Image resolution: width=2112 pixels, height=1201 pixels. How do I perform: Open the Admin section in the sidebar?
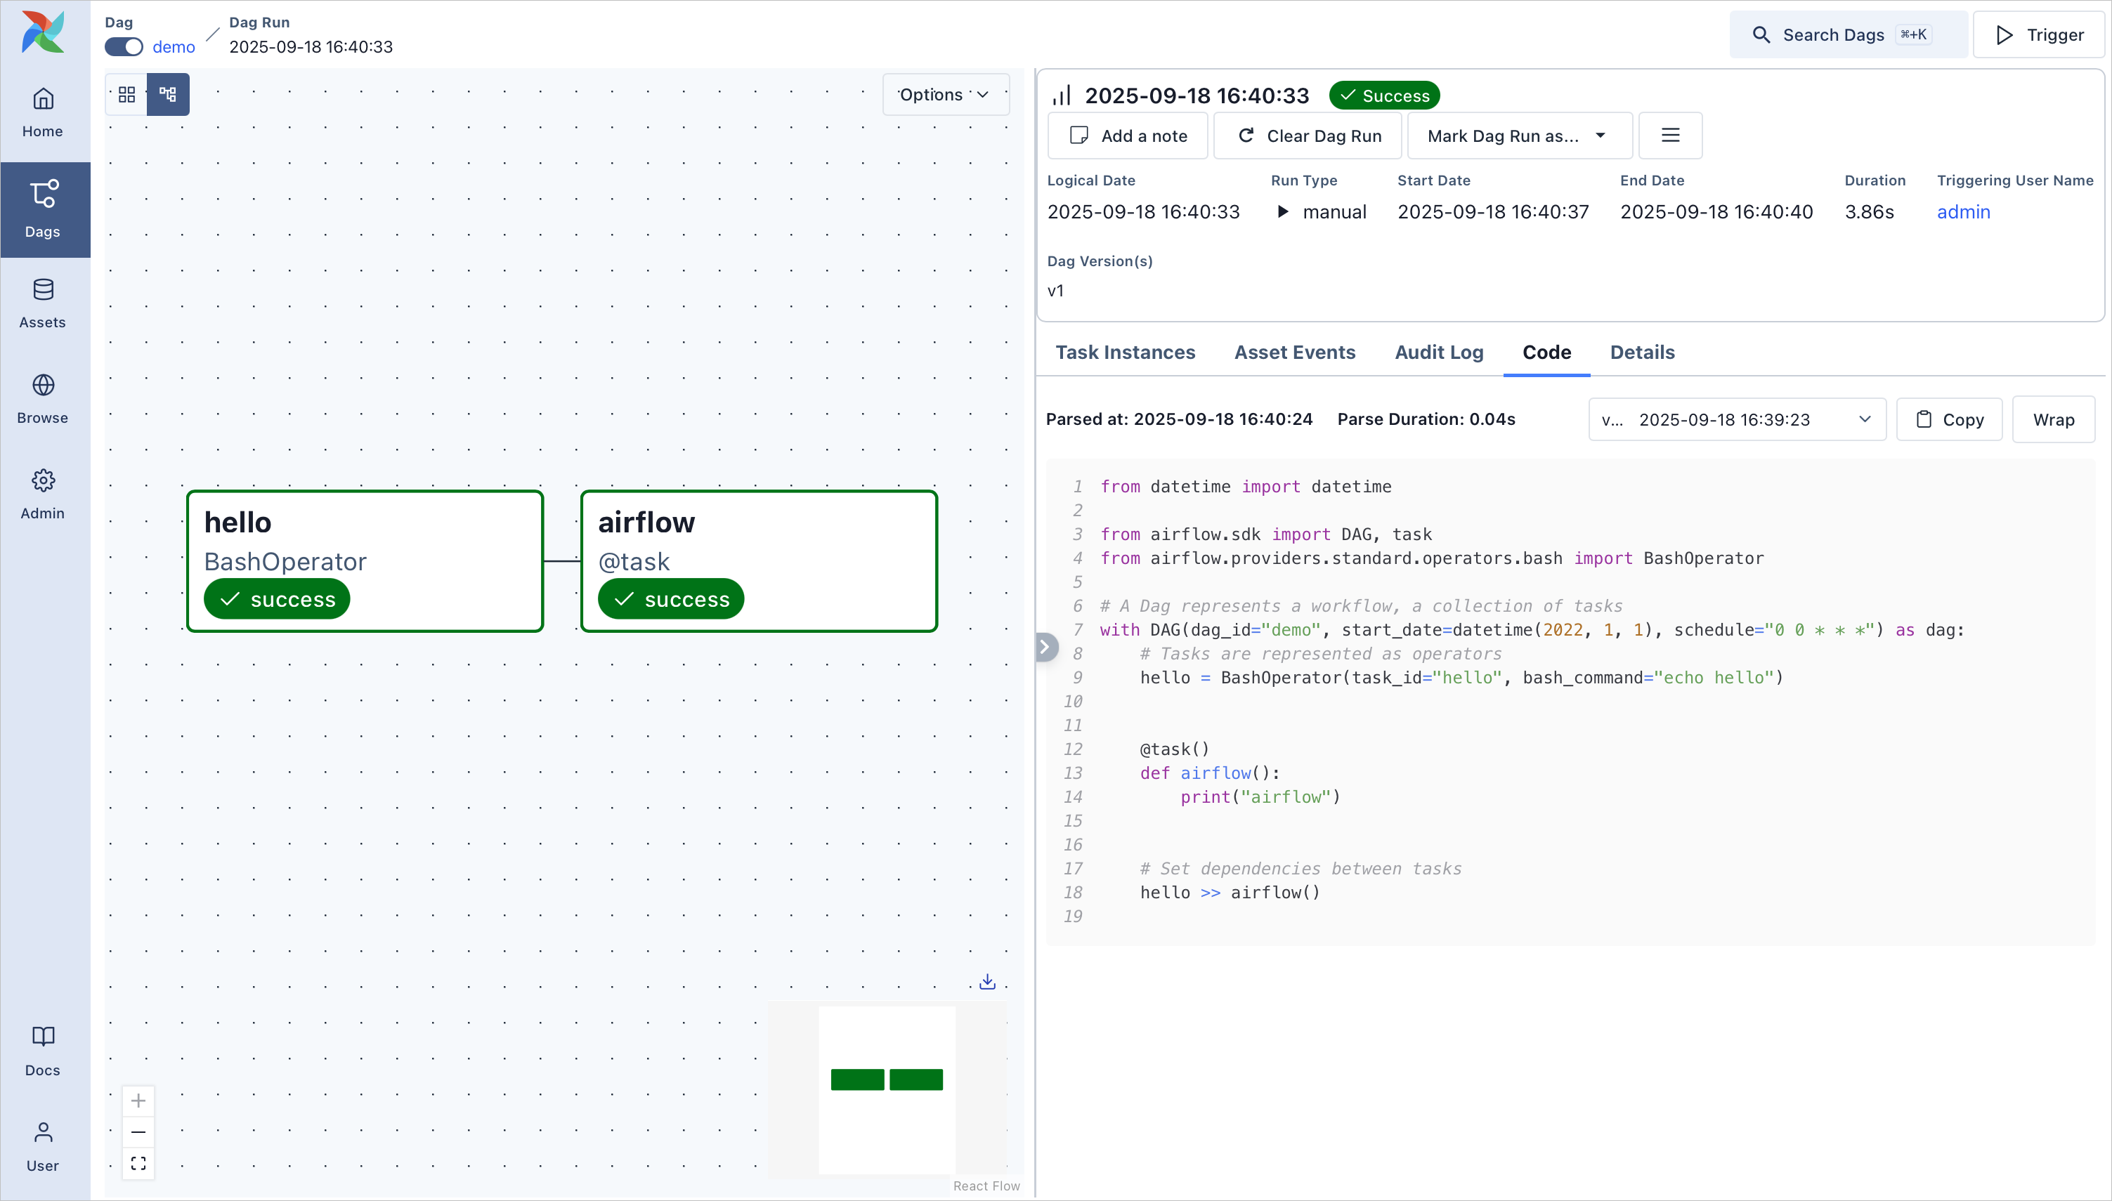[43, 493]
